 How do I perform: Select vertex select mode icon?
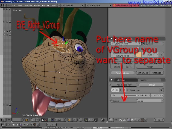86,120
